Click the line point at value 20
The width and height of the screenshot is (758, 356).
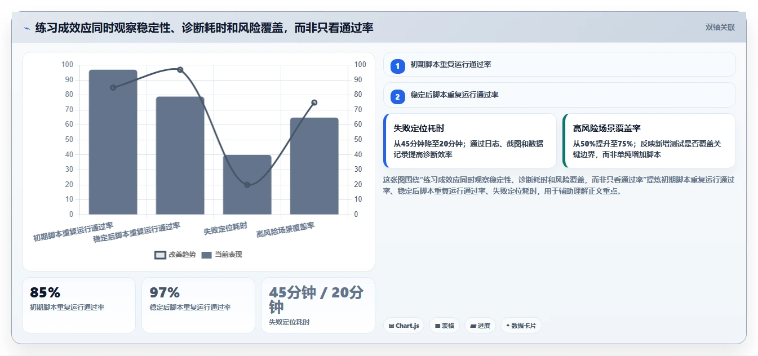coord(247,185)
